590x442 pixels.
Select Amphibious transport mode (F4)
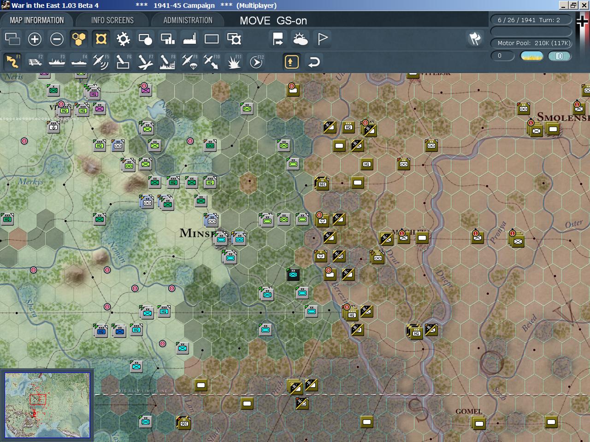click(79, 62)
